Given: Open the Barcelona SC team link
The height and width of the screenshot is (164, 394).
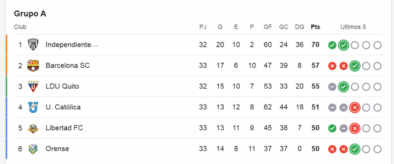Looking at the screenshot, I should tap(68, 65).
